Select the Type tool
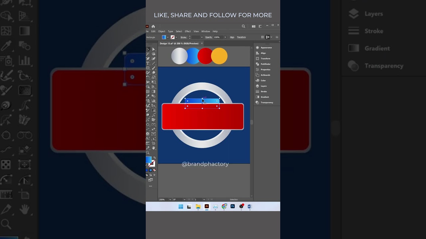426x239 pixels. tap(148, 63)
